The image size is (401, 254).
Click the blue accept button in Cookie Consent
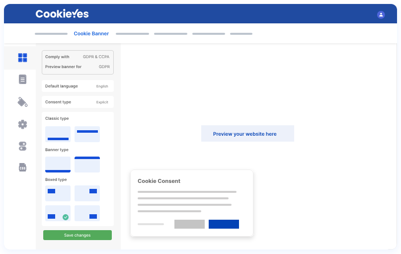coord(224,224)
